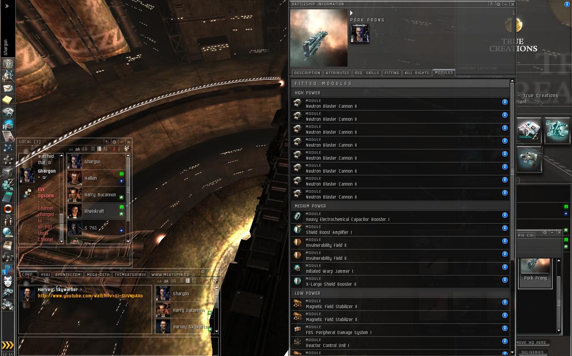The image size is (572, 356).
Task: Click the lifesaver Help icon in sidebar
Action: [8, 208]
